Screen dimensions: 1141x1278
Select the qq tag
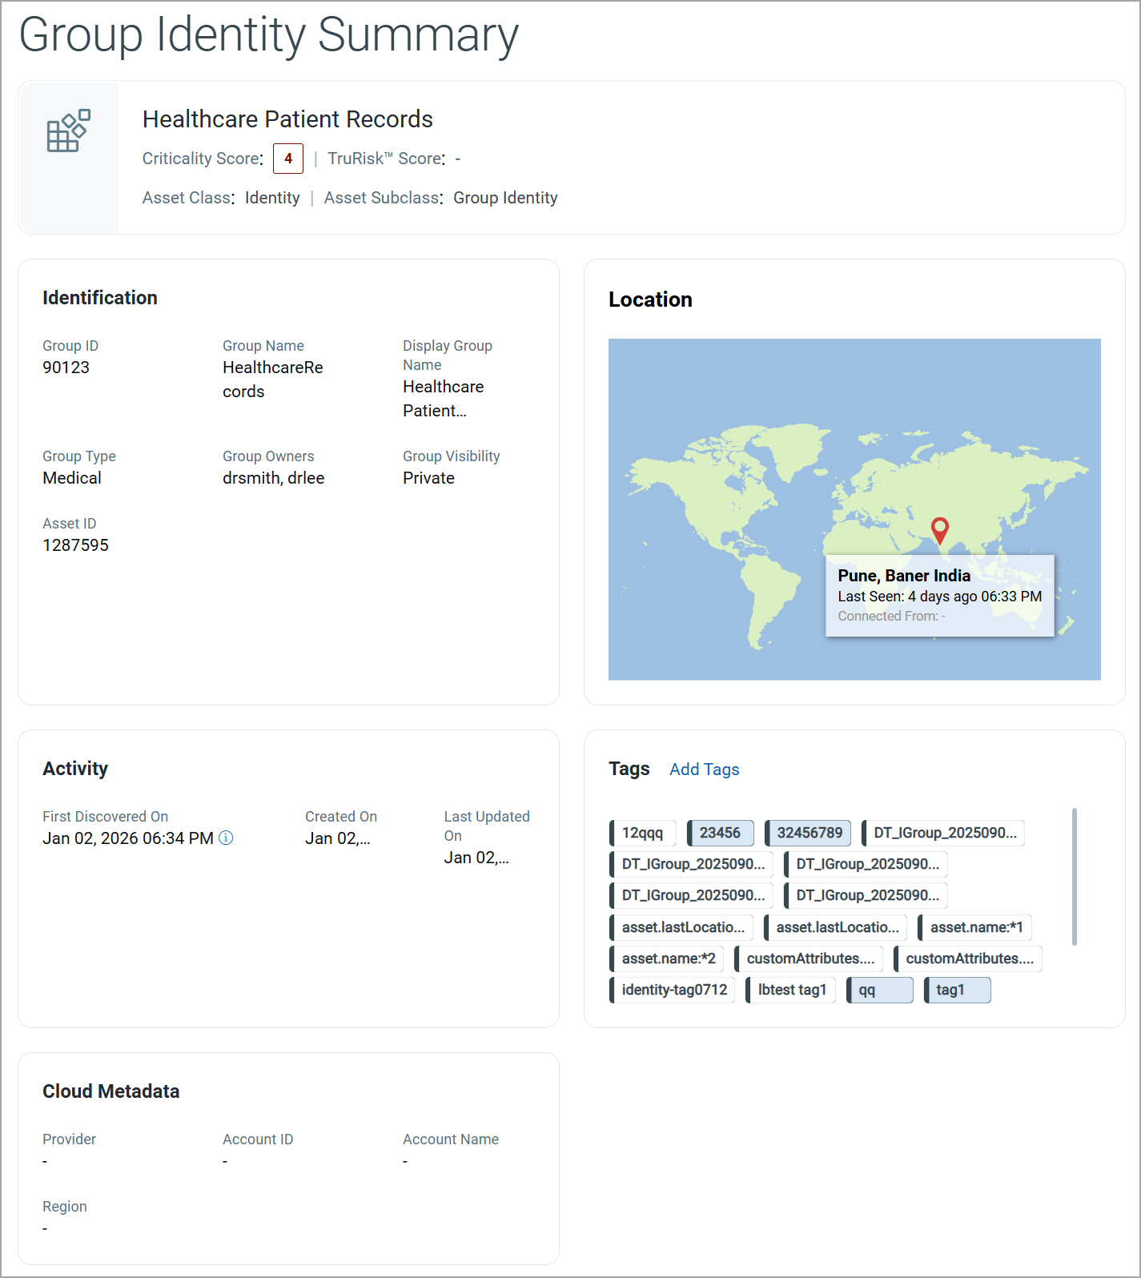880,990
